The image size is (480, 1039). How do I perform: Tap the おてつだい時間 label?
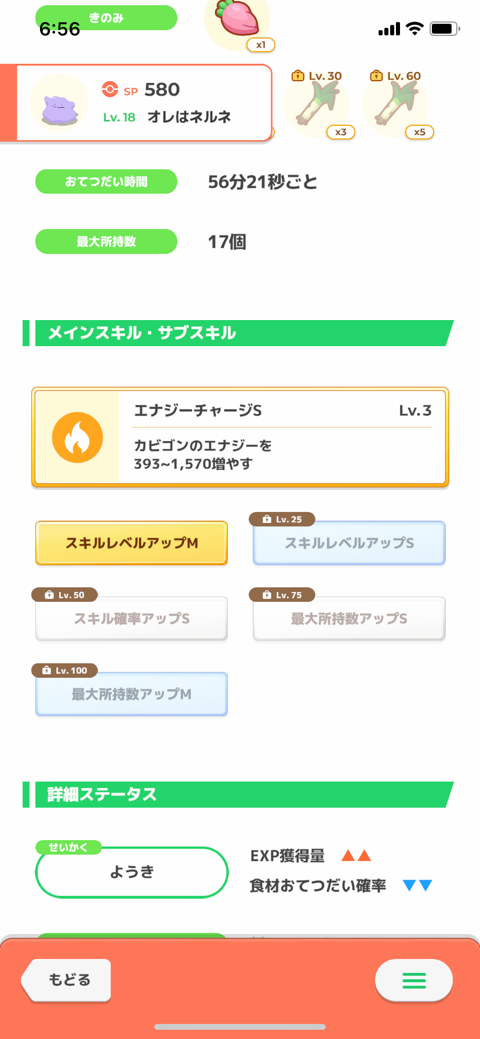106,181
